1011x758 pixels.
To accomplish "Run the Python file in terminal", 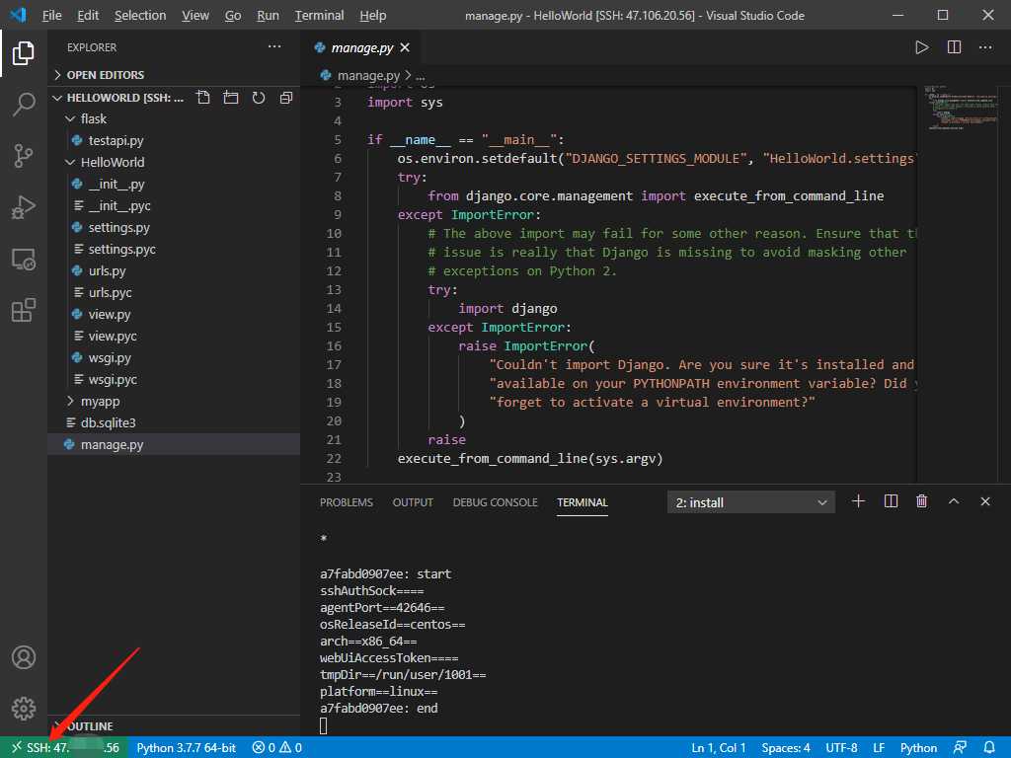I will click(x=922, y=47).
